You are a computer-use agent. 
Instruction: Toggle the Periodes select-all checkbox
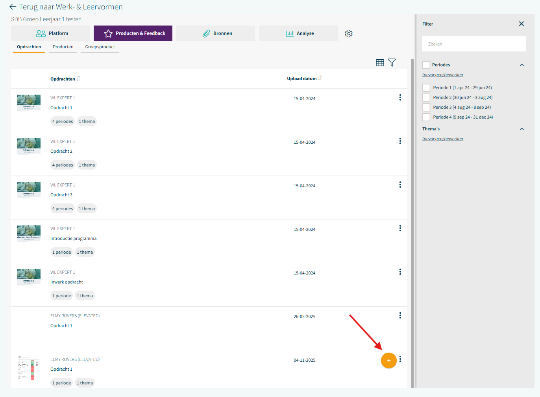pos(426,65)
